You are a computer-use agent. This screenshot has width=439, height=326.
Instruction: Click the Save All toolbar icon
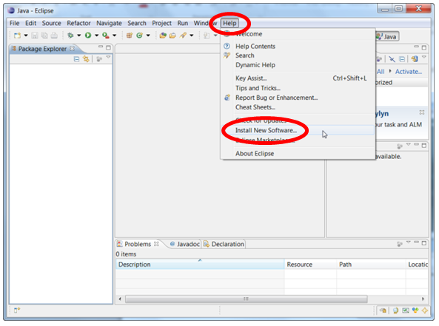pos(44,35)
